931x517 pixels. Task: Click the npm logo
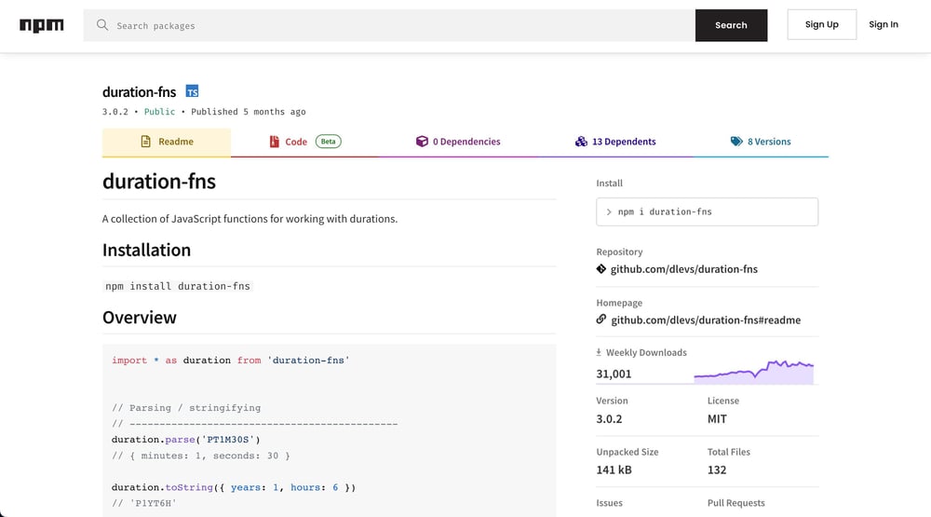coord(42,25)
